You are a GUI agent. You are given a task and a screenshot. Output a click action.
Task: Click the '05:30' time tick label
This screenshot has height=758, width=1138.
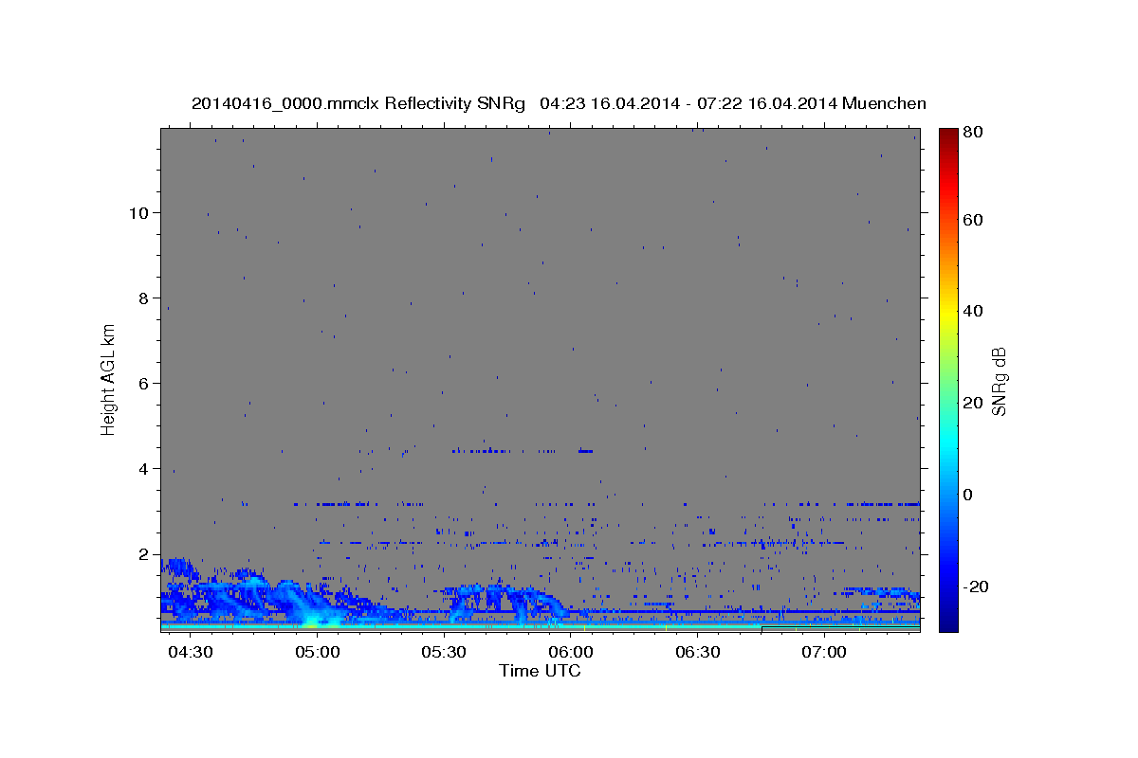pos(444,653)
